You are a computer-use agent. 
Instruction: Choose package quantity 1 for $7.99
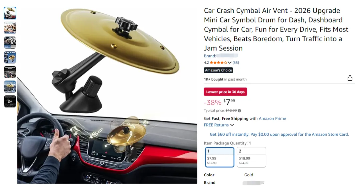click(x=220, y=157)
